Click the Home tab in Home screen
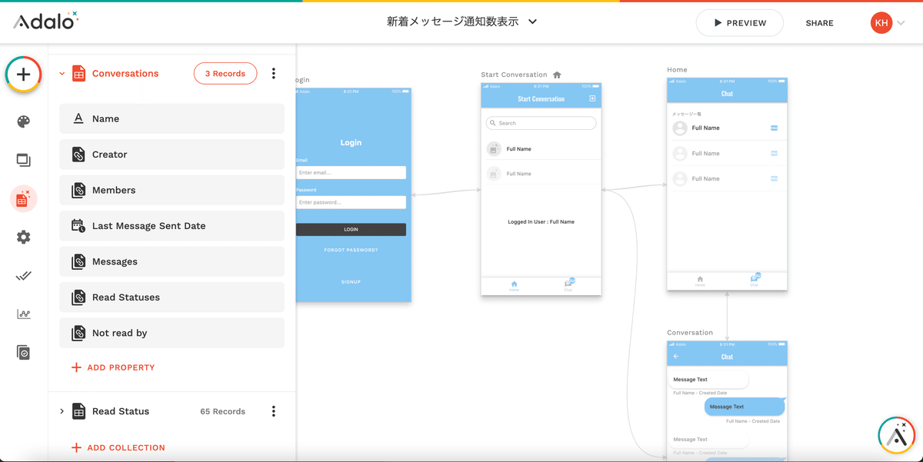This screenshot has width=923, height=462. click(x=700, y=281)
